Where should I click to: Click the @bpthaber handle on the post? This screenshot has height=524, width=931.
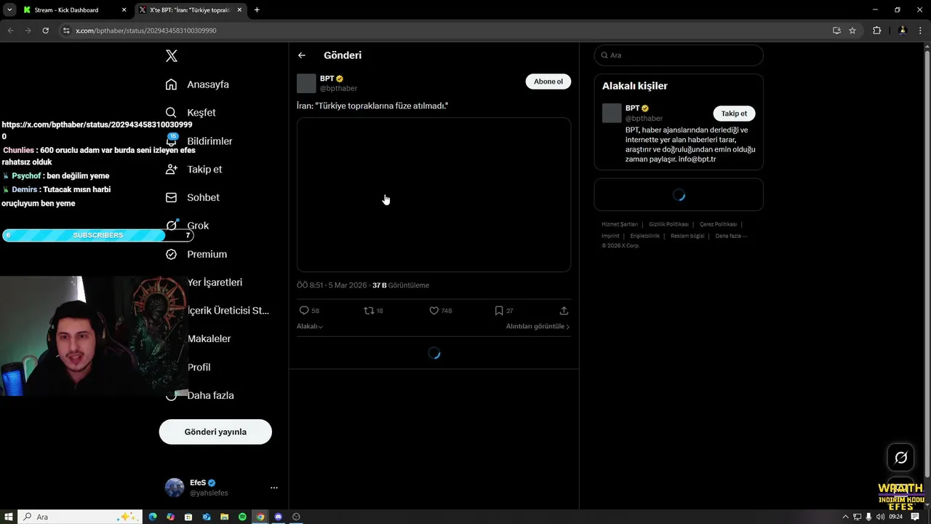pos(338,88)
